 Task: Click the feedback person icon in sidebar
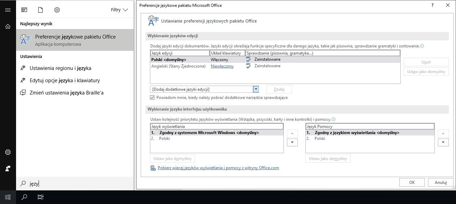pos(8,169)
